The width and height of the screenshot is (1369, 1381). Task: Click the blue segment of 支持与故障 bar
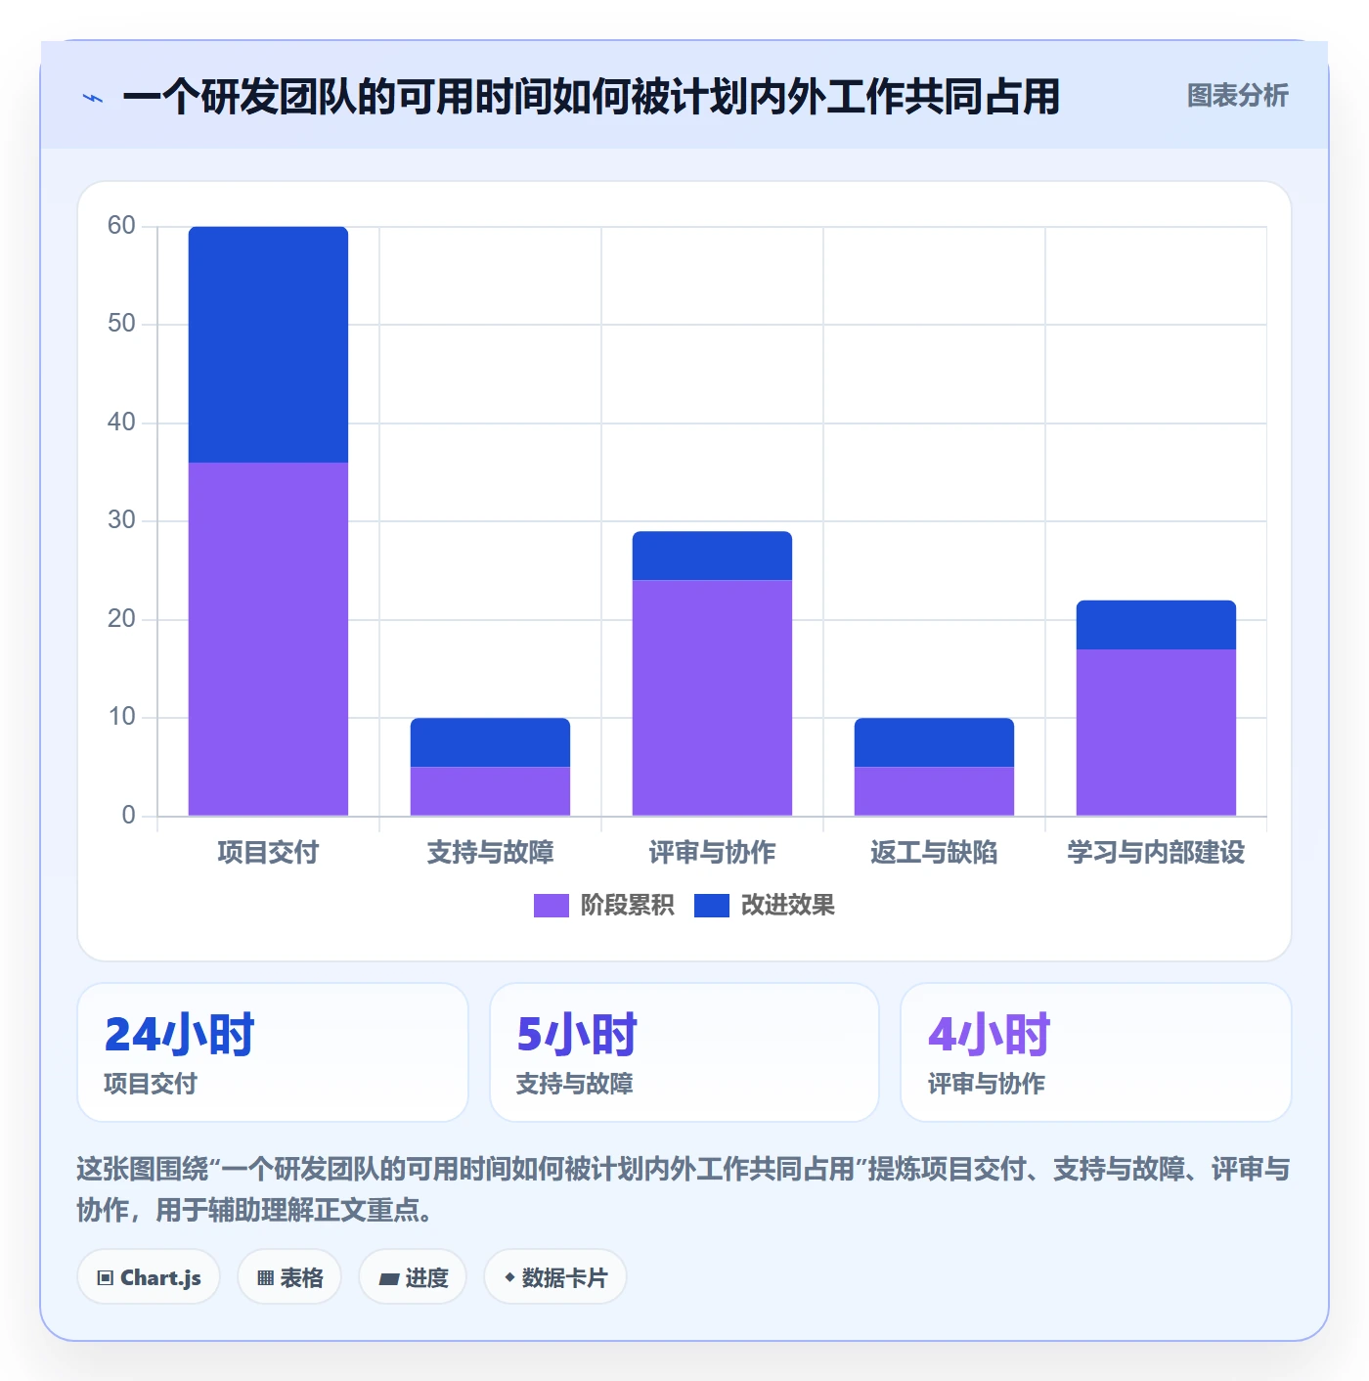pos(490,742)
